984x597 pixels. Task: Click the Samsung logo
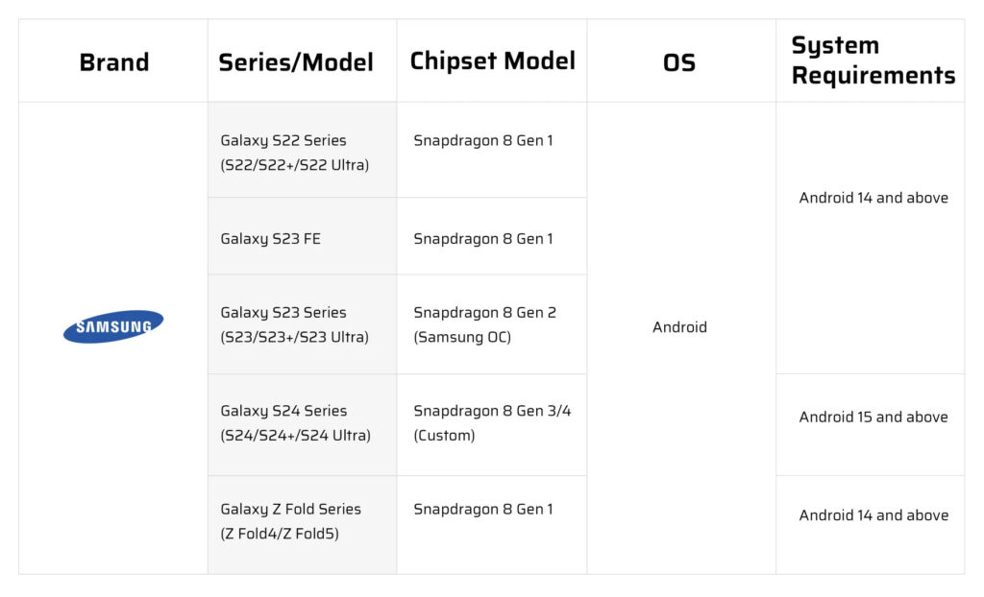[113, 326]
